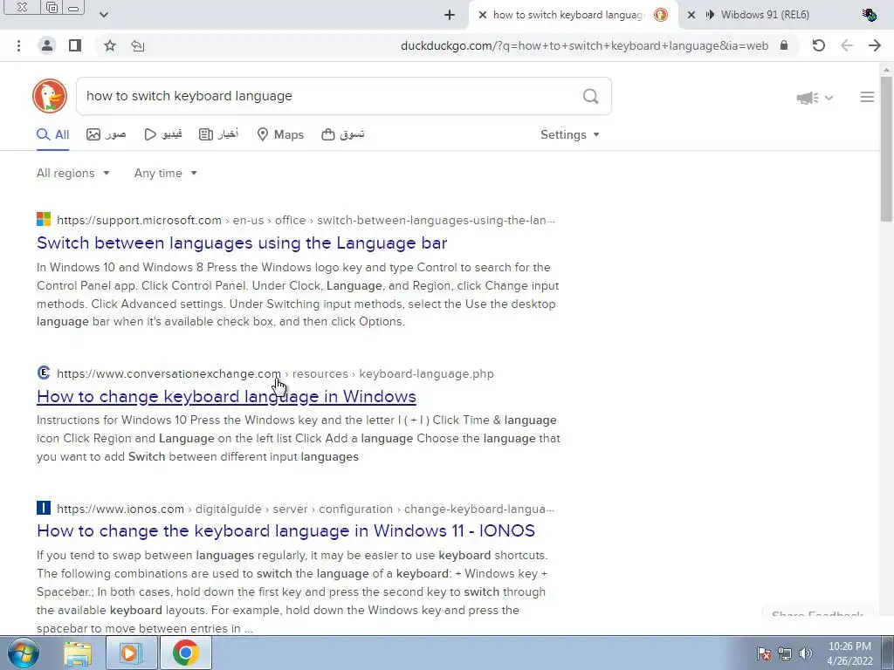Screen dimensions: 894x670
Task: Click the 'keyboard-language.php' breadcrumb text
Action: coord(426,373)
